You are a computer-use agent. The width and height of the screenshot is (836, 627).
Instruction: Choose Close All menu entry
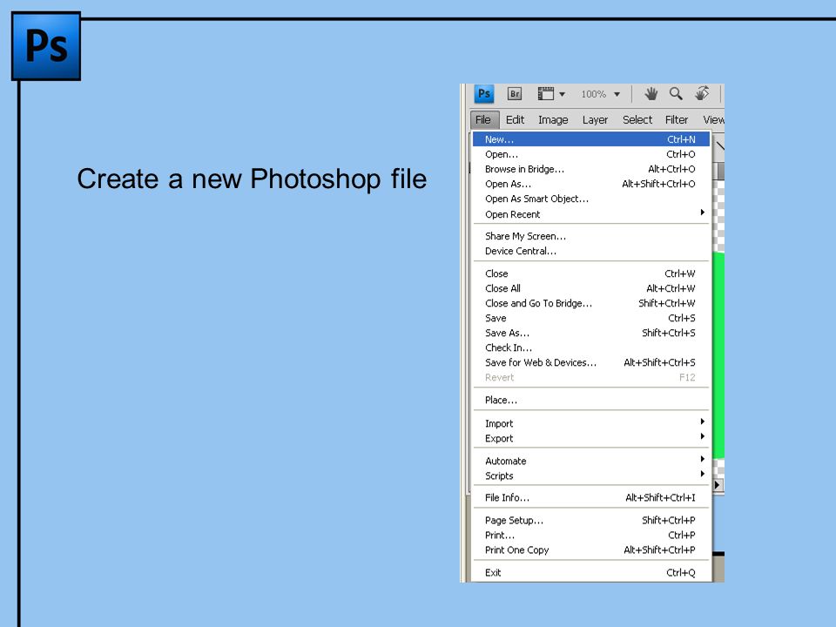click(x=590, y=288)
